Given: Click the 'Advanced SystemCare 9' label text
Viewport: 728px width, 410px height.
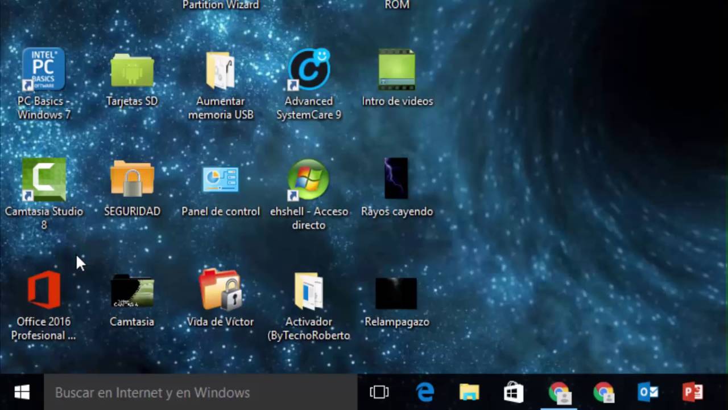Looking at the screenshot, I should (309, 108).
